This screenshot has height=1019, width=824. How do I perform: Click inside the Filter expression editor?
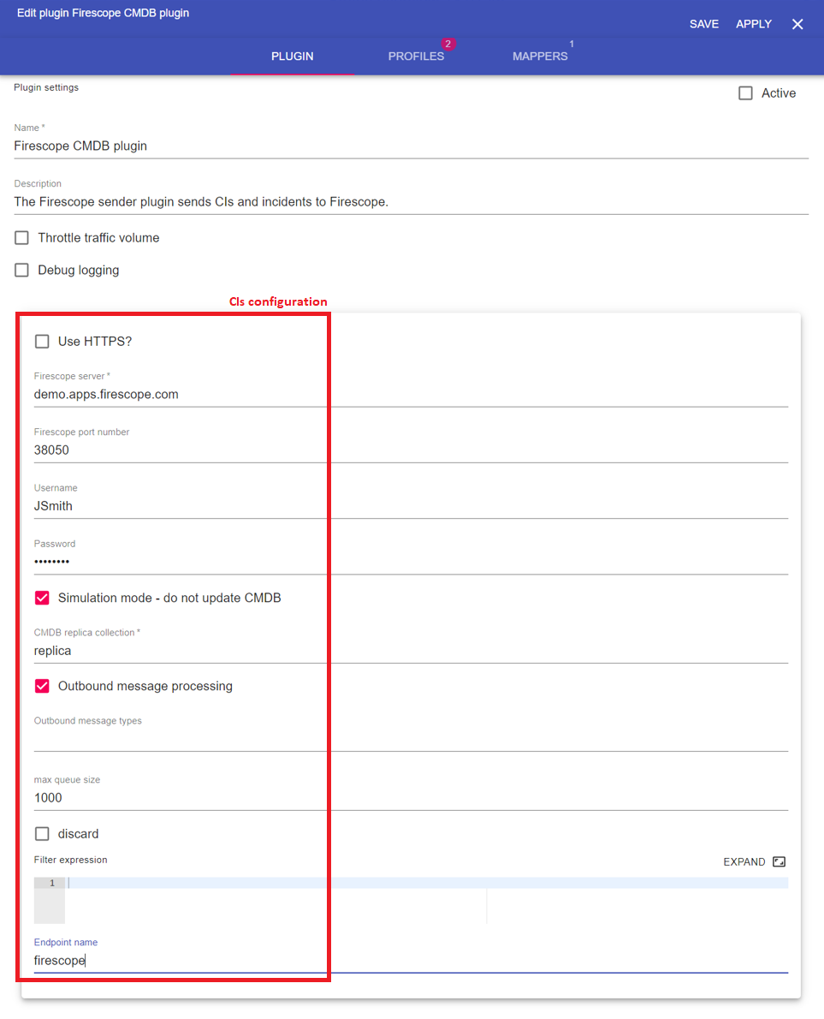pos(274,899)
